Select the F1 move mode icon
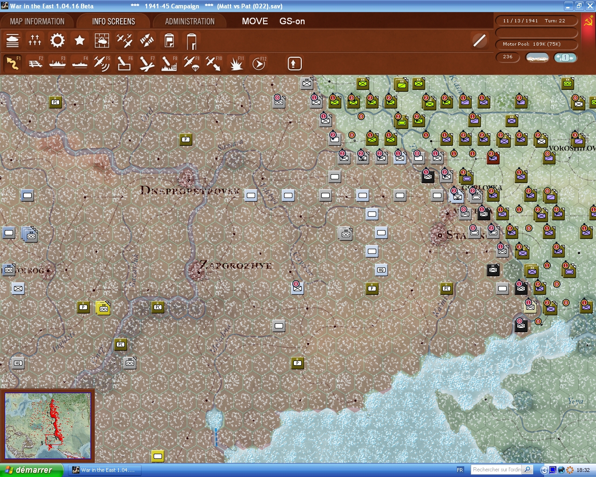The height and width of the screenshot is (477, 596). (x=13, y=63)
